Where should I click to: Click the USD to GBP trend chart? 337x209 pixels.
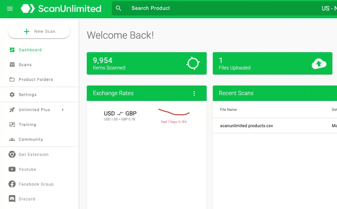(x=174, y=112)
